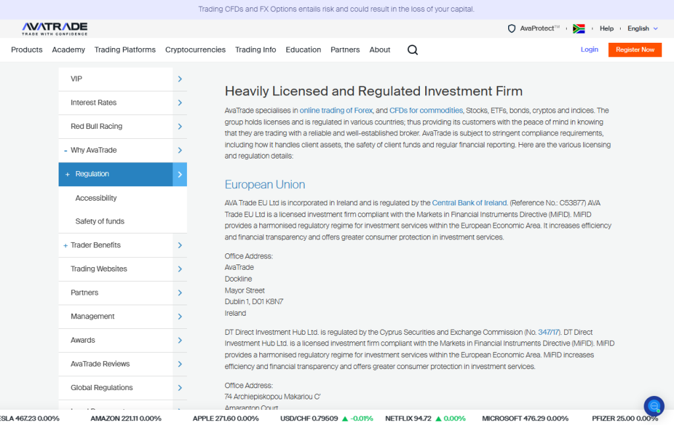Expand the Regulation sidebar item
This screenshot has width=674, height=425.
[67, 174]
